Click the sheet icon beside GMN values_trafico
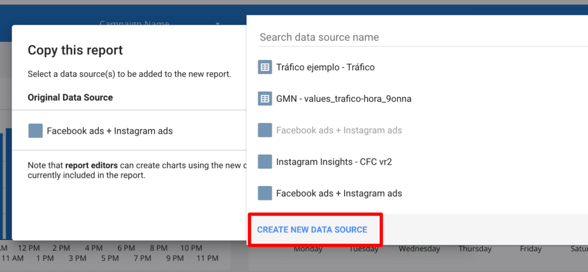 coord(265,98)
